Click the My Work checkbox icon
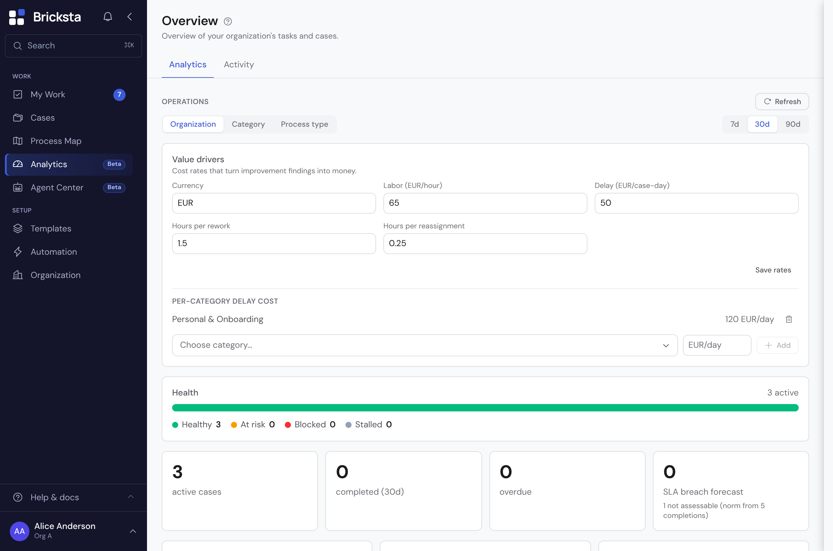 coord(17,95)
